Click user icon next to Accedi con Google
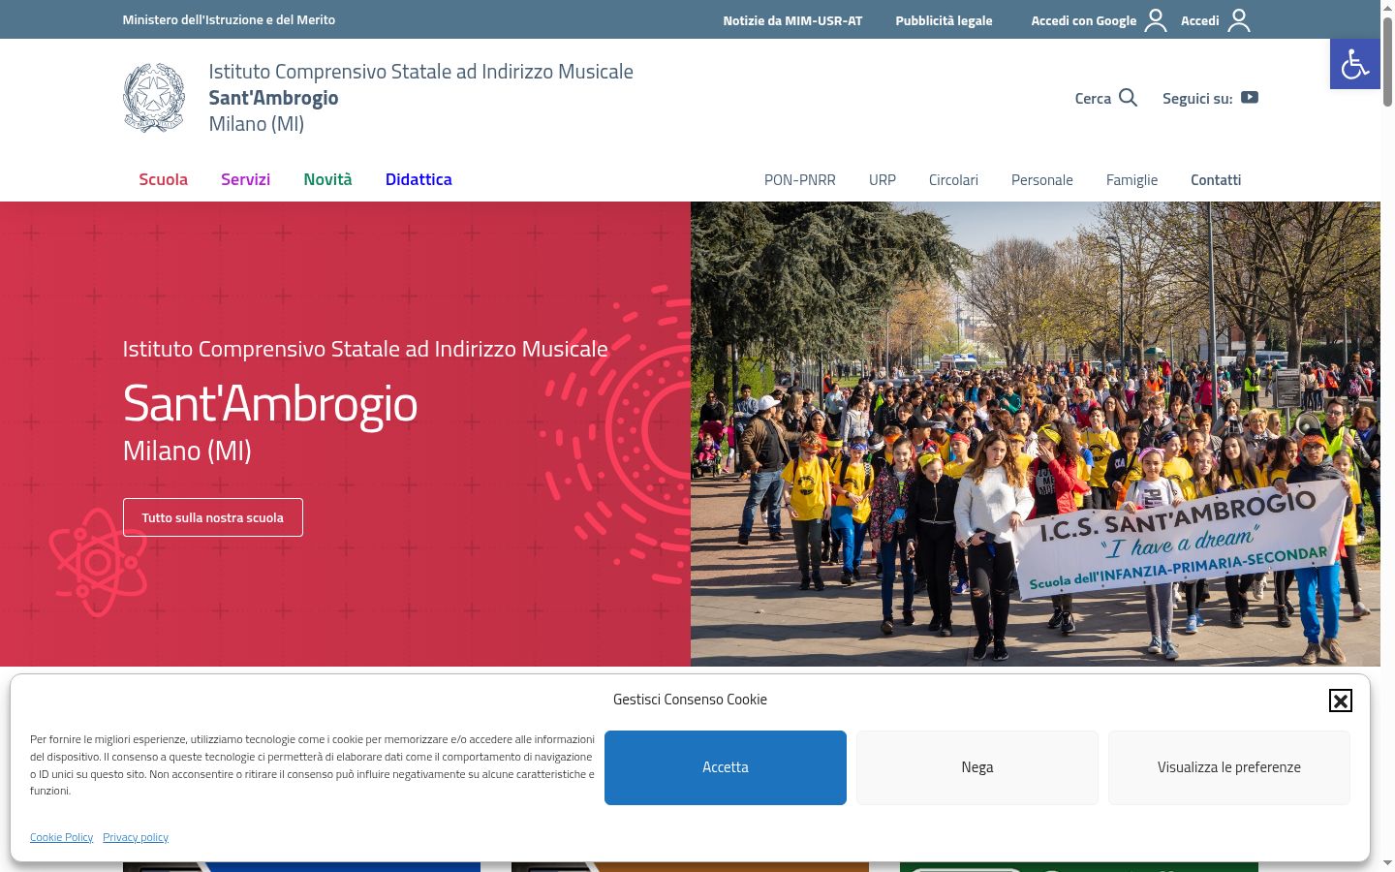 tap(1156, 20)
